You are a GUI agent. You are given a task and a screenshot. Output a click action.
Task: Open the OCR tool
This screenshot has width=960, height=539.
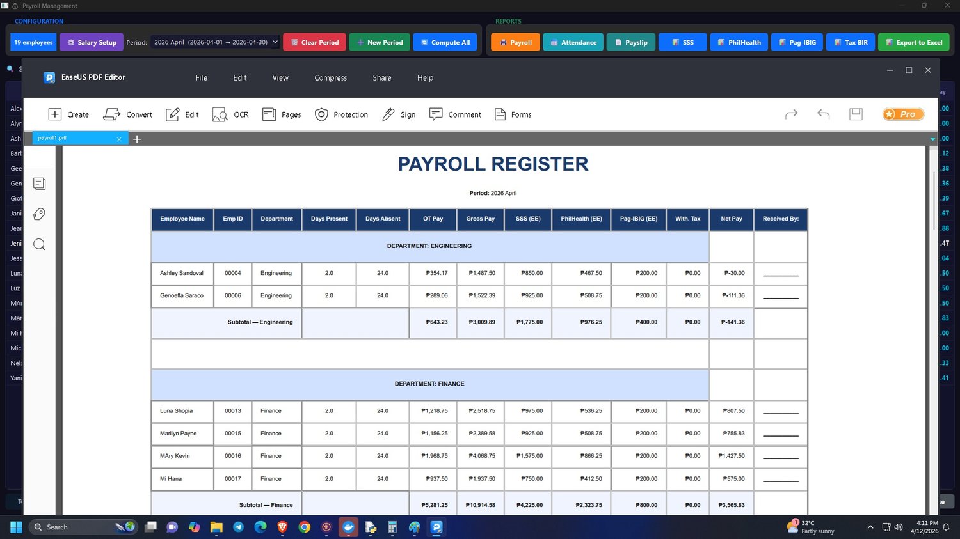click(x=230, y=114)
